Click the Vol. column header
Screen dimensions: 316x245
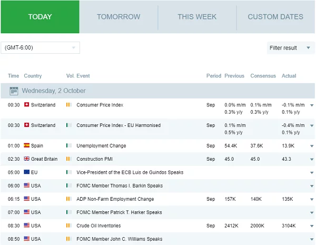pos(71,76)
